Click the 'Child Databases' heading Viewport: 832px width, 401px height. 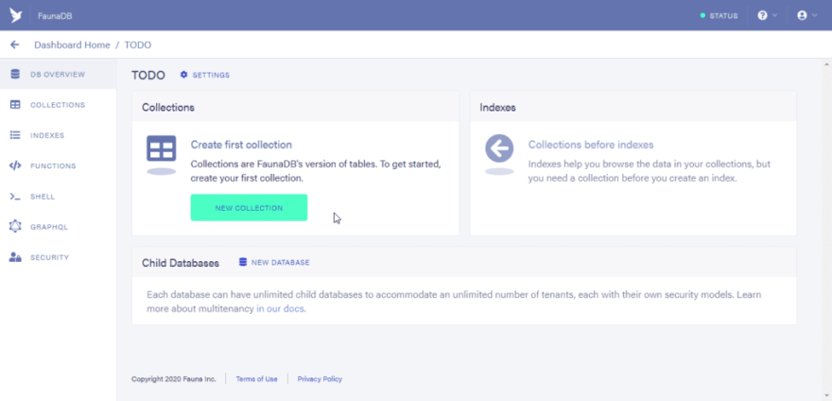(181, 263)
